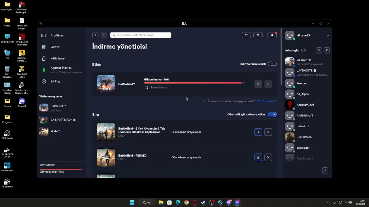Select friend clipingdor
369x207 pixels.
point(307,148)
